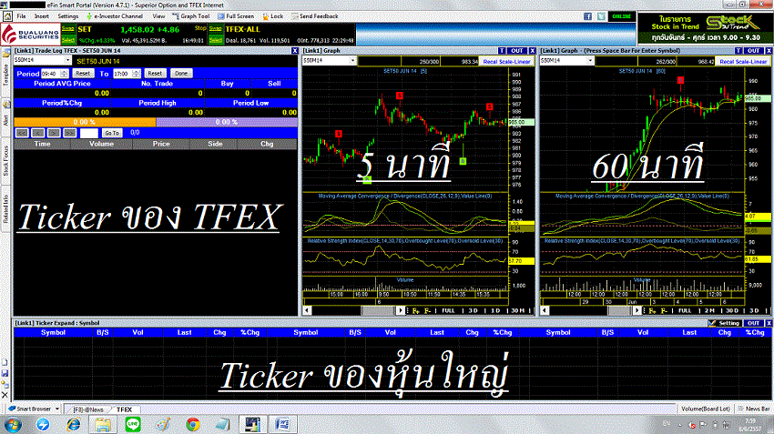Go to previous page with < button
Screen dimensions: 774x434
pyautogui.click(x=38, y=133)
